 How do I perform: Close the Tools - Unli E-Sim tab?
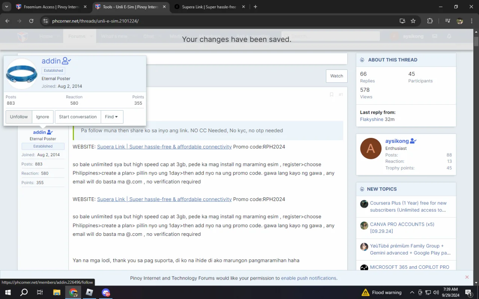point(164,7)
